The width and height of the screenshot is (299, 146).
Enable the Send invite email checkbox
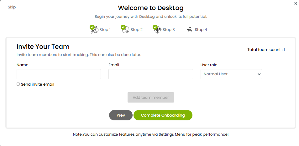point(18,84)
